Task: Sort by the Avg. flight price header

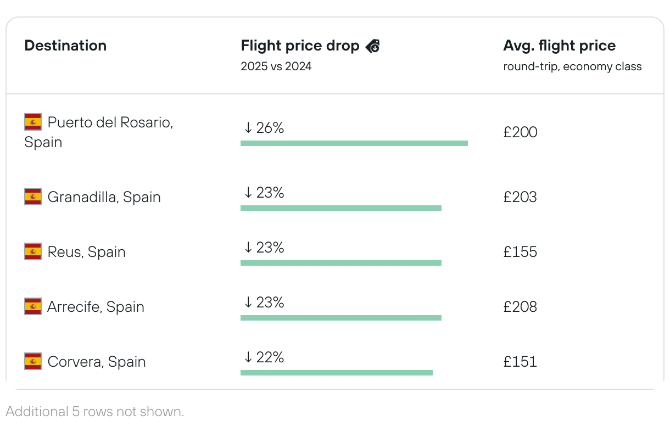Action: [x=559, y=46]
